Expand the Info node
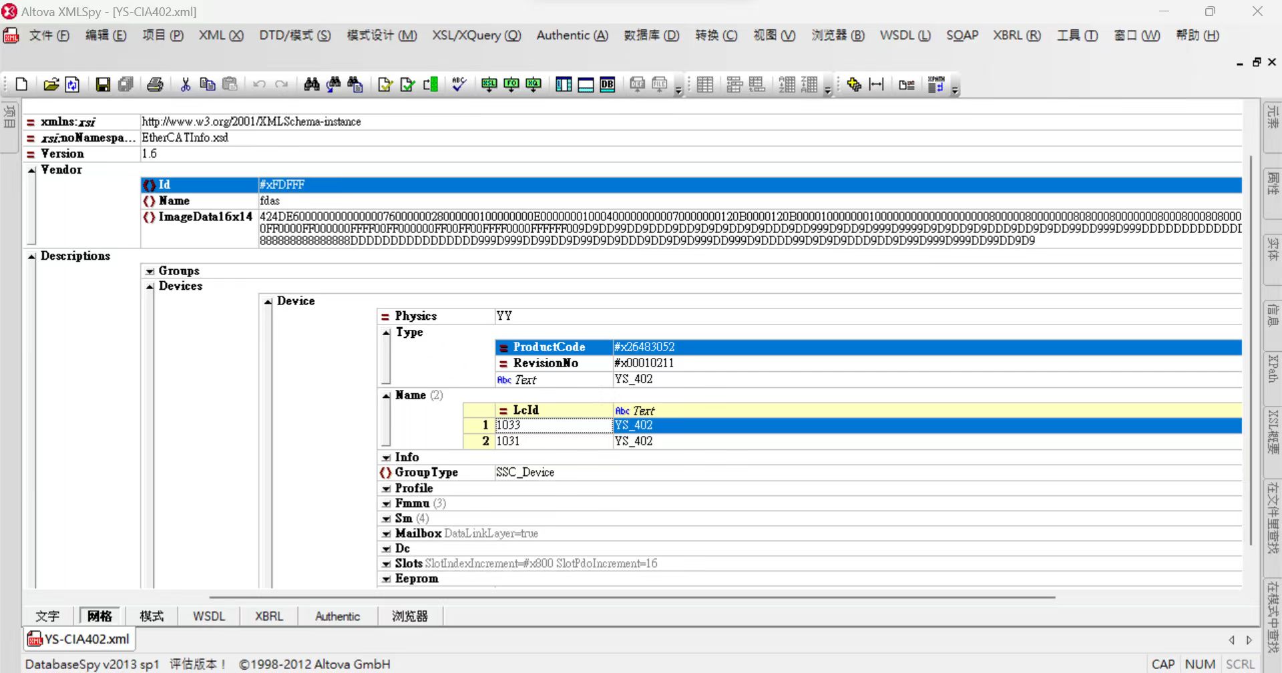 pyautogui.click(x=386, y=458)
